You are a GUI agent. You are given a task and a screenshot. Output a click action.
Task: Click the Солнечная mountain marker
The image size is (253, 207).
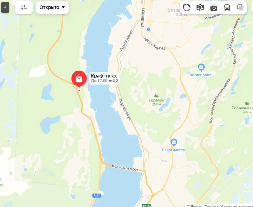click(x=247, y=103)
